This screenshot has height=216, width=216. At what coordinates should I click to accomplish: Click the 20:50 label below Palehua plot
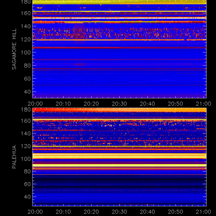click(x=175, y=212)
